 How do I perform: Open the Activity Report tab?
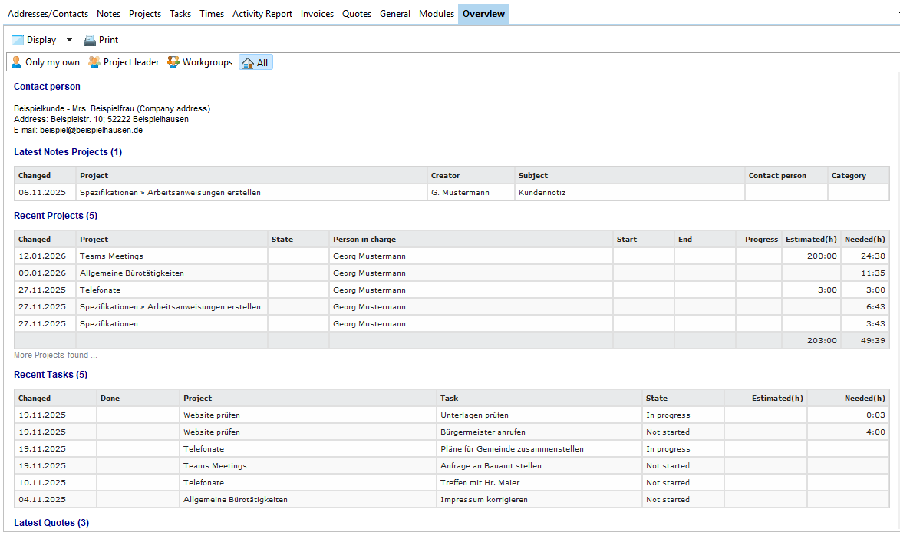tap(262, 14)
